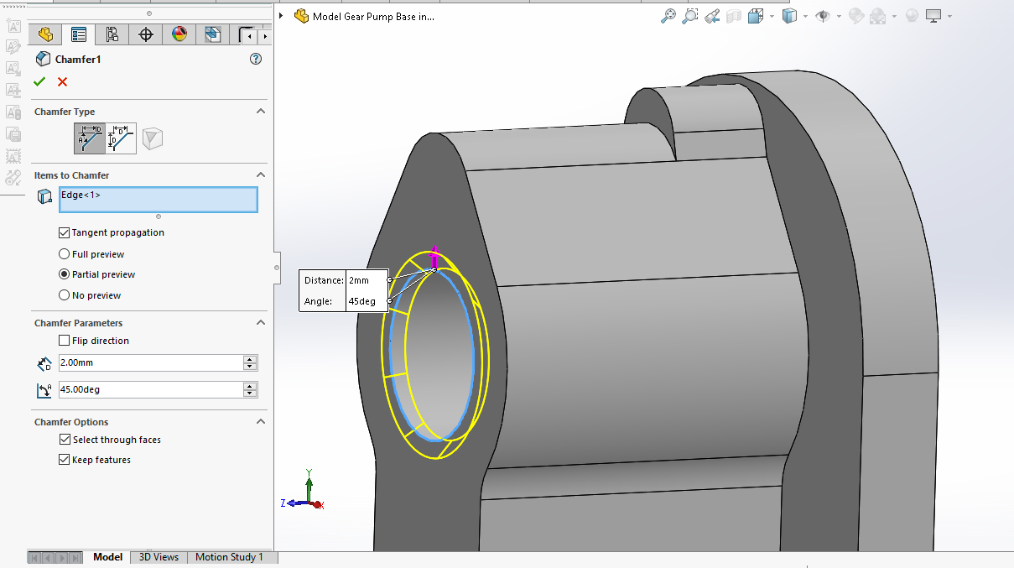This screenshot has height=568, width=1014.
Task: Select the Full preview radio option
Action: tap(65, 254)
